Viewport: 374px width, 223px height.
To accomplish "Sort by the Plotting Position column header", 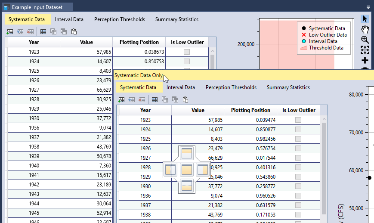I will (250, 110).
